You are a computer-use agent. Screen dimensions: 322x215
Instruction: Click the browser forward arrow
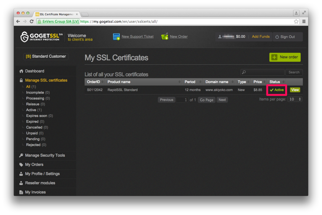[25, 21]
